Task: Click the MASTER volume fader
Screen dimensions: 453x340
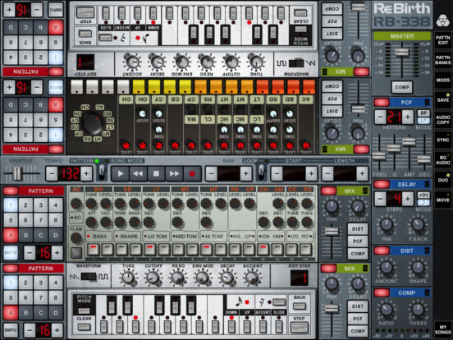Action: click(x=401, y=52)
